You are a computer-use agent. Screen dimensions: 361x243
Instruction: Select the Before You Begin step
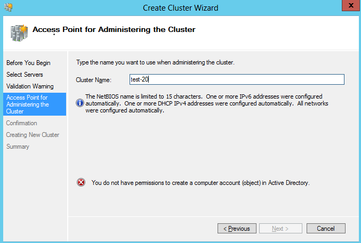coord(28,63)
